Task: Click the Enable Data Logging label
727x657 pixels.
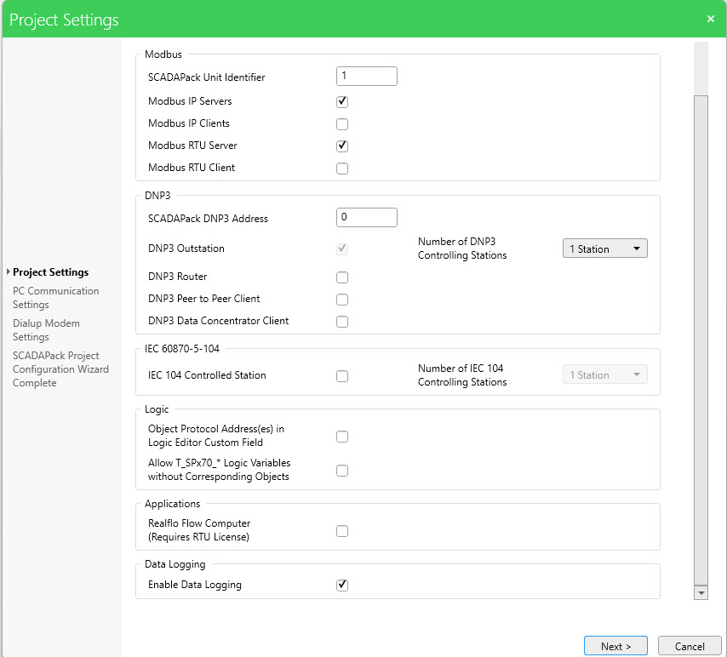Action: click(x=195, y=585)
